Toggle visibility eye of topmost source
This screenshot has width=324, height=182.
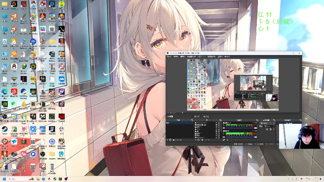pyautogui.click(x=216, y=123)
